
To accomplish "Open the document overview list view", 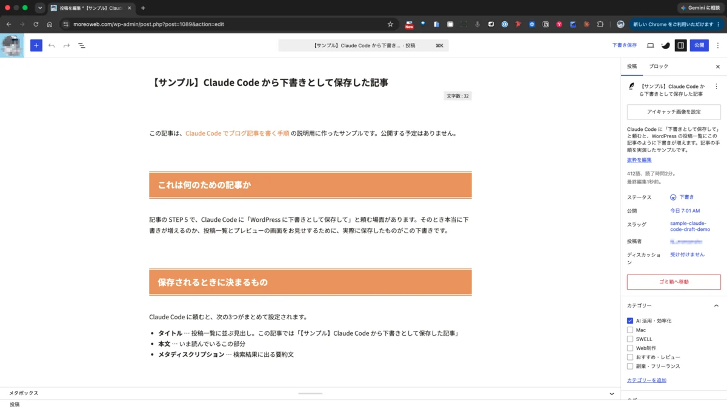I will coord(82,45).
